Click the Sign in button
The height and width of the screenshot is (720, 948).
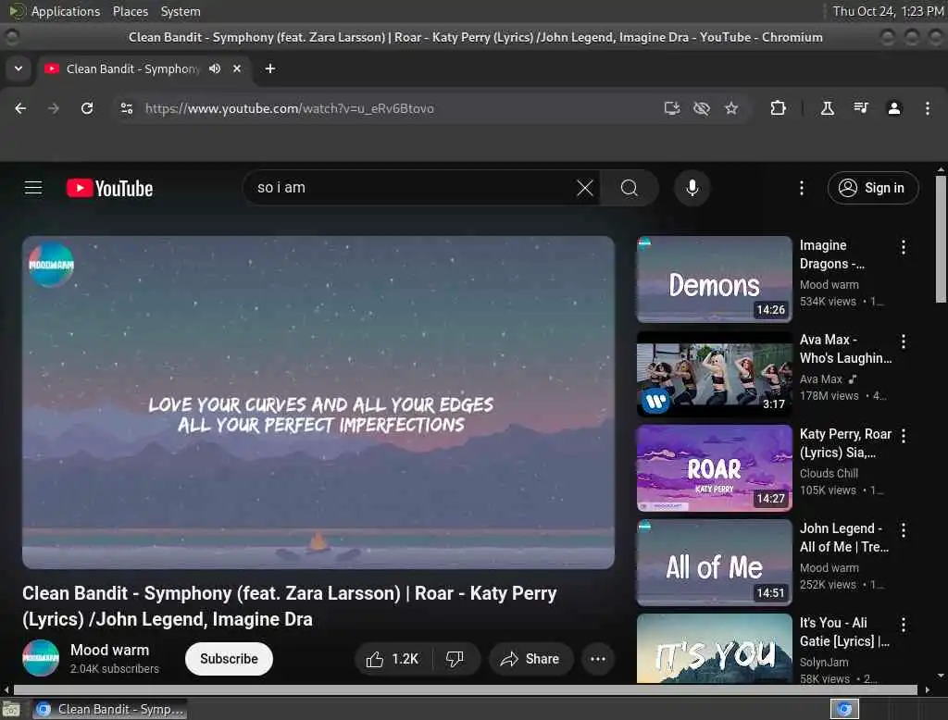click(872, 188)
